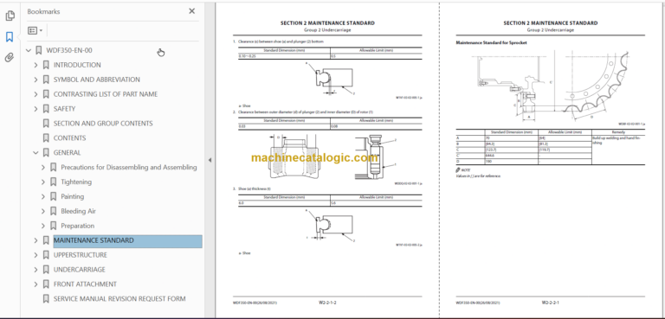Click 'Maintenance Standard for Sprocket' heading

[x=491, y=42]
